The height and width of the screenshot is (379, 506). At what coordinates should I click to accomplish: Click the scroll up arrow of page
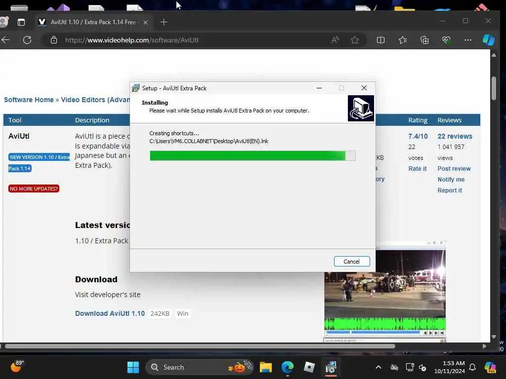pyautogui.click(x=494, y=55)
